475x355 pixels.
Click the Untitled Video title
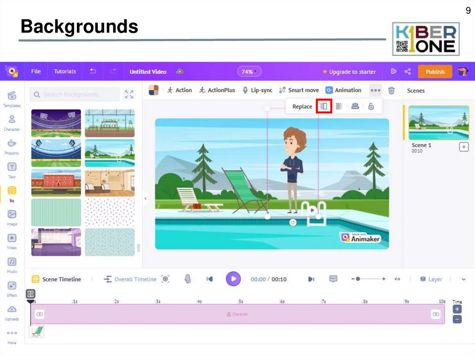pyautogui.click(x=148, y=72)
